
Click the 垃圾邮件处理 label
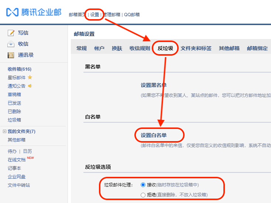point(119,185)
